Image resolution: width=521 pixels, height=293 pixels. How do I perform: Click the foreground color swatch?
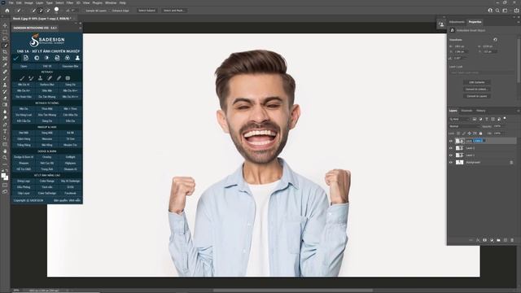[x=3, y=176]
